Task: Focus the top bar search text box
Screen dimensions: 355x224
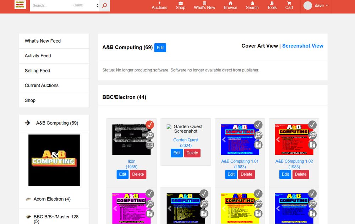Action: [51, 5]
